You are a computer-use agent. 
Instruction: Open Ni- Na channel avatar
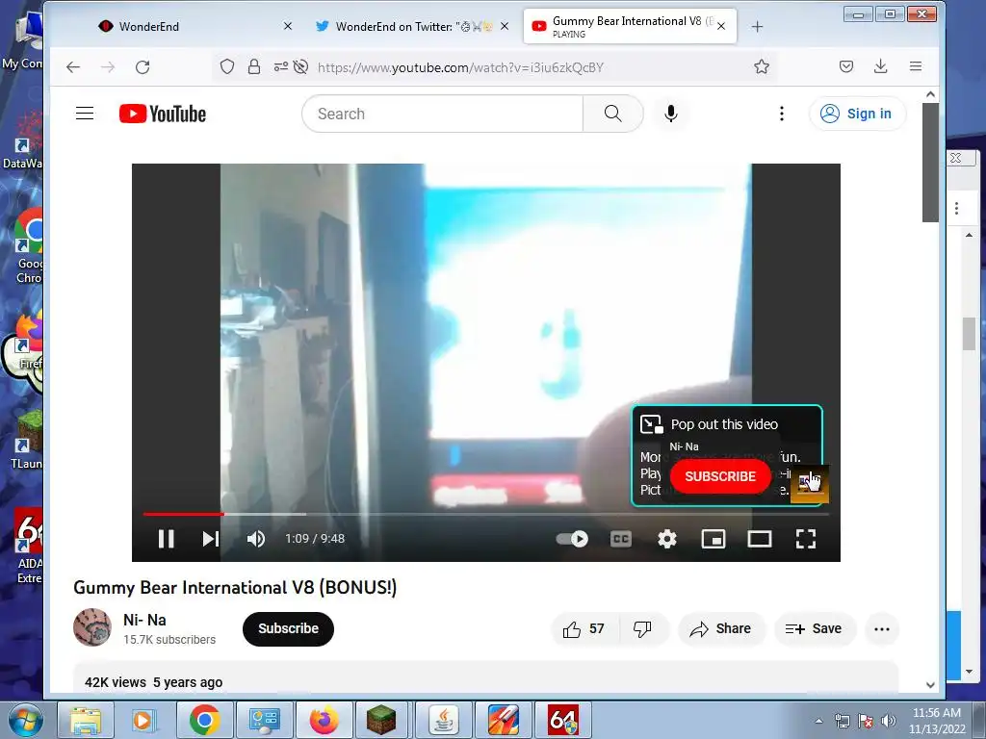[92, 627]
